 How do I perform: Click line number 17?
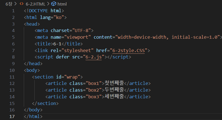coord(12,116)
